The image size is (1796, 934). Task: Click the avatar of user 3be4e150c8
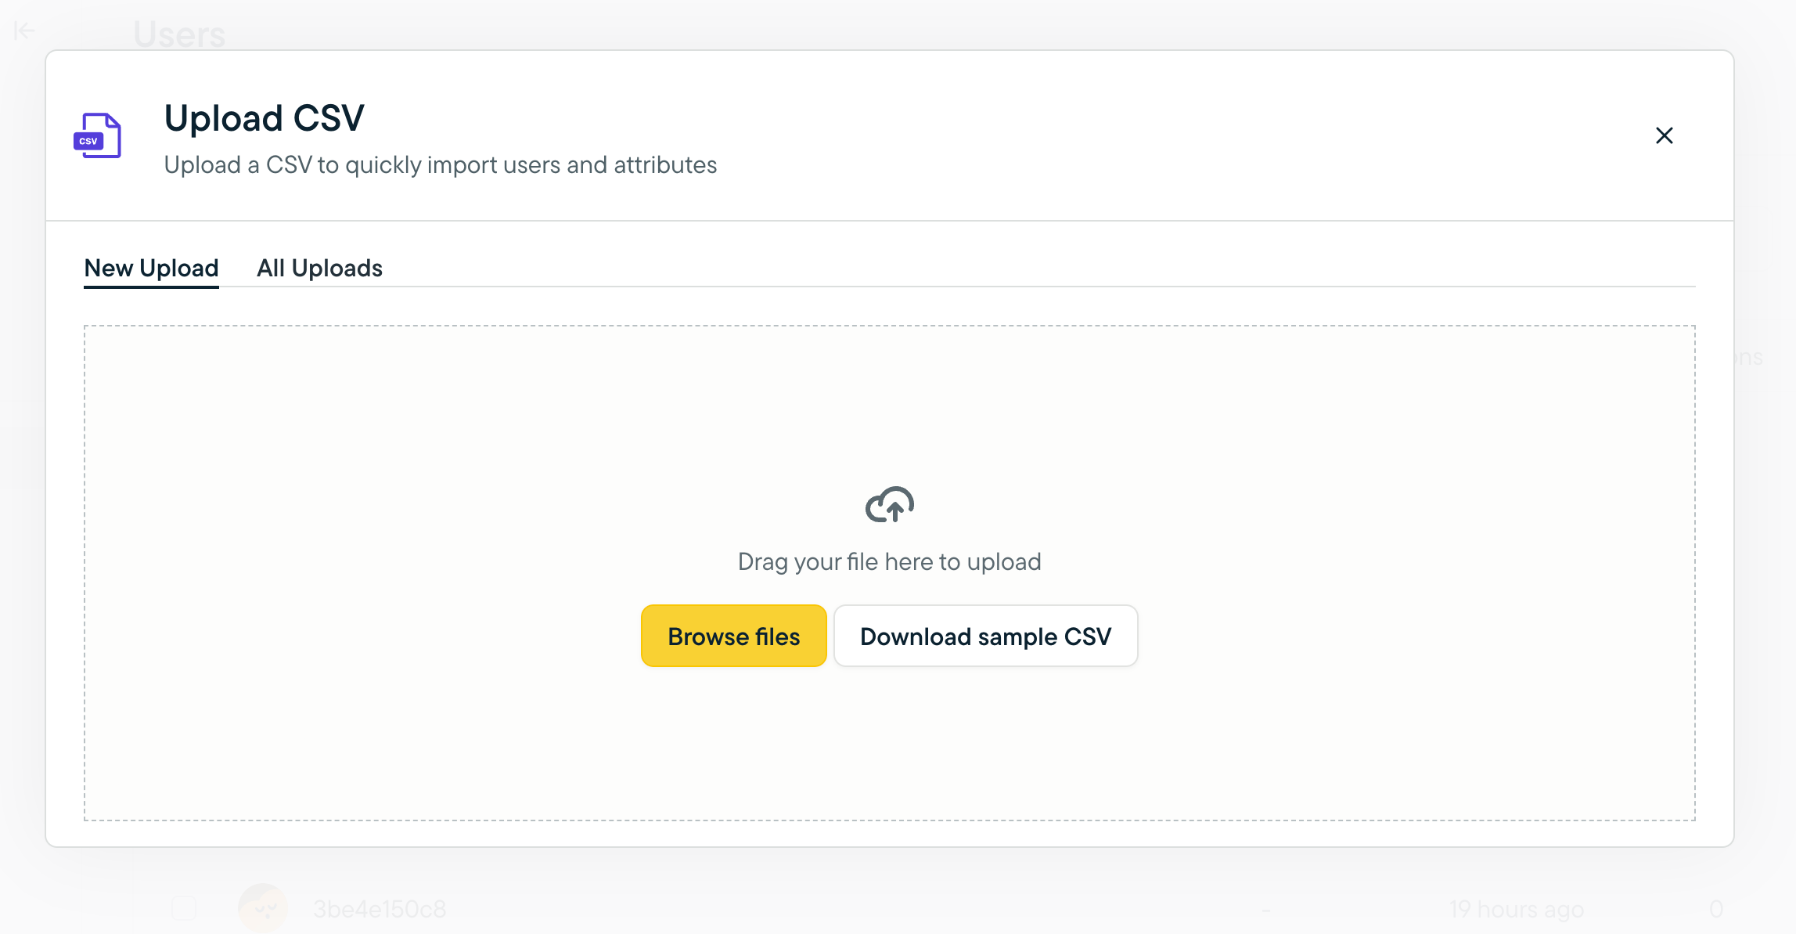(x=263, y=908)
